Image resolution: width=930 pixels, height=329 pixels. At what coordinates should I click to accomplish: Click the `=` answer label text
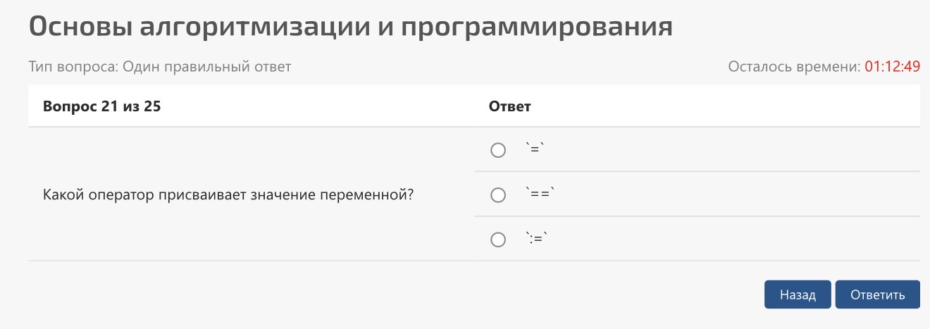(x=535, y=149)
